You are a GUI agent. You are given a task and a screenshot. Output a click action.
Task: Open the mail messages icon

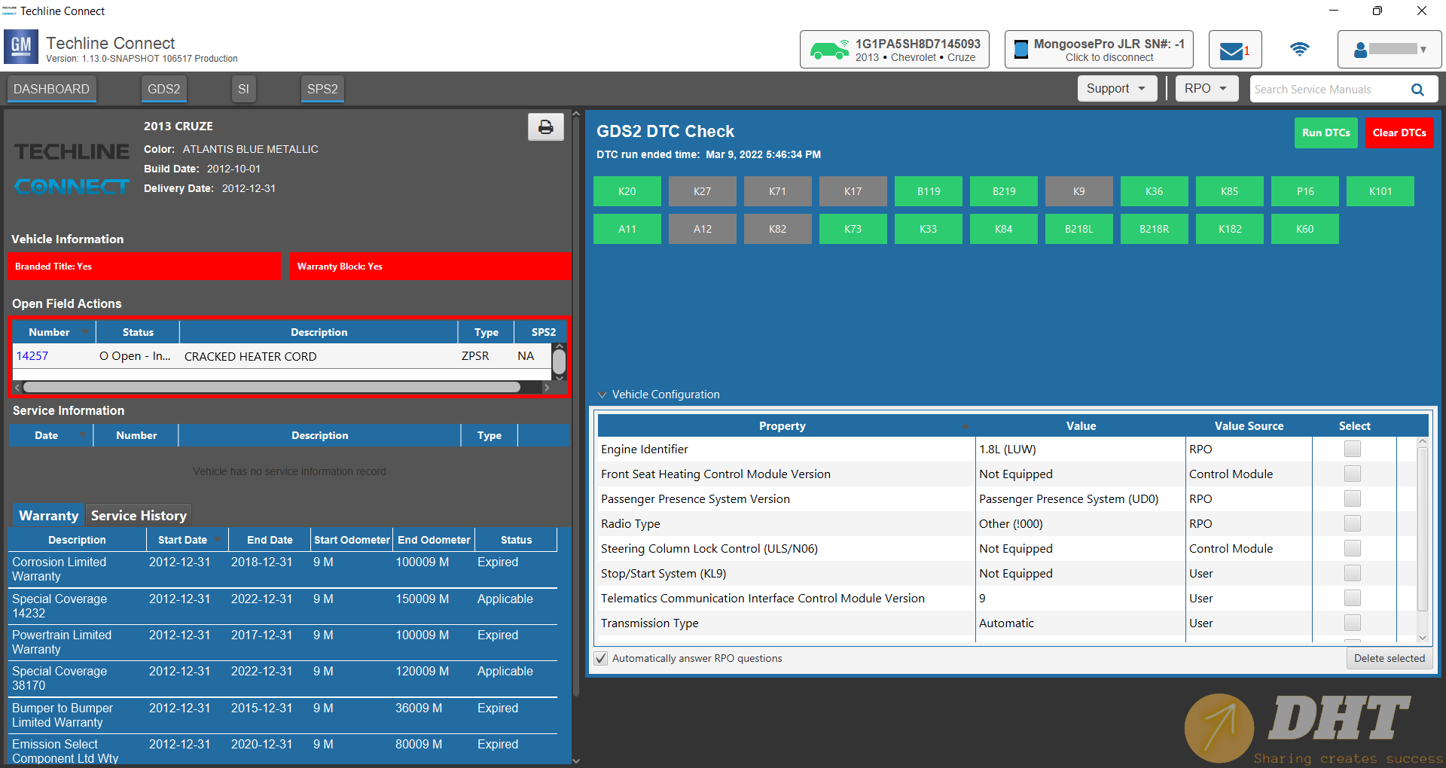[1231, 50]
